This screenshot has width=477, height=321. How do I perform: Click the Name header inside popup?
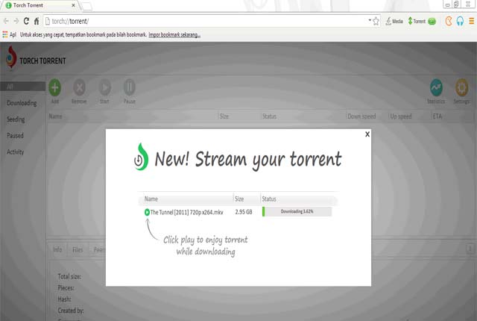[x=151, y=199]
